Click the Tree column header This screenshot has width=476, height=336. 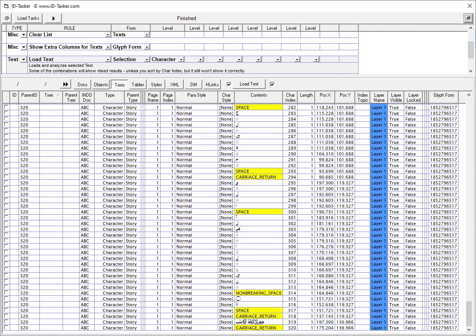[x=51, y=97]
